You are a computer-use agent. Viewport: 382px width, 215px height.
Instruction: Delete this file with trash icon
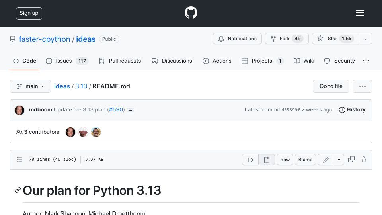[364, 159]
